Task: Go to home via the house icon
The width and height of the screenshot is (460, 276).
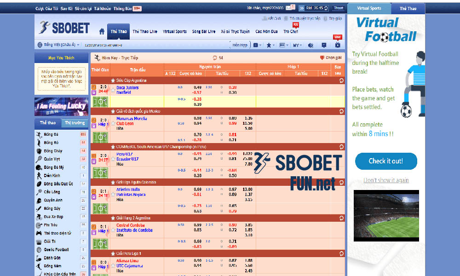Action: (102, 31)
